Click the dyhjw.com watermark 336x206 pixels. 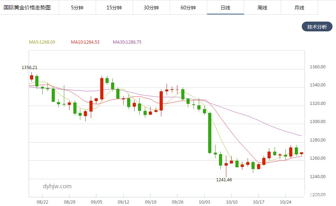(x=57, y=186)
